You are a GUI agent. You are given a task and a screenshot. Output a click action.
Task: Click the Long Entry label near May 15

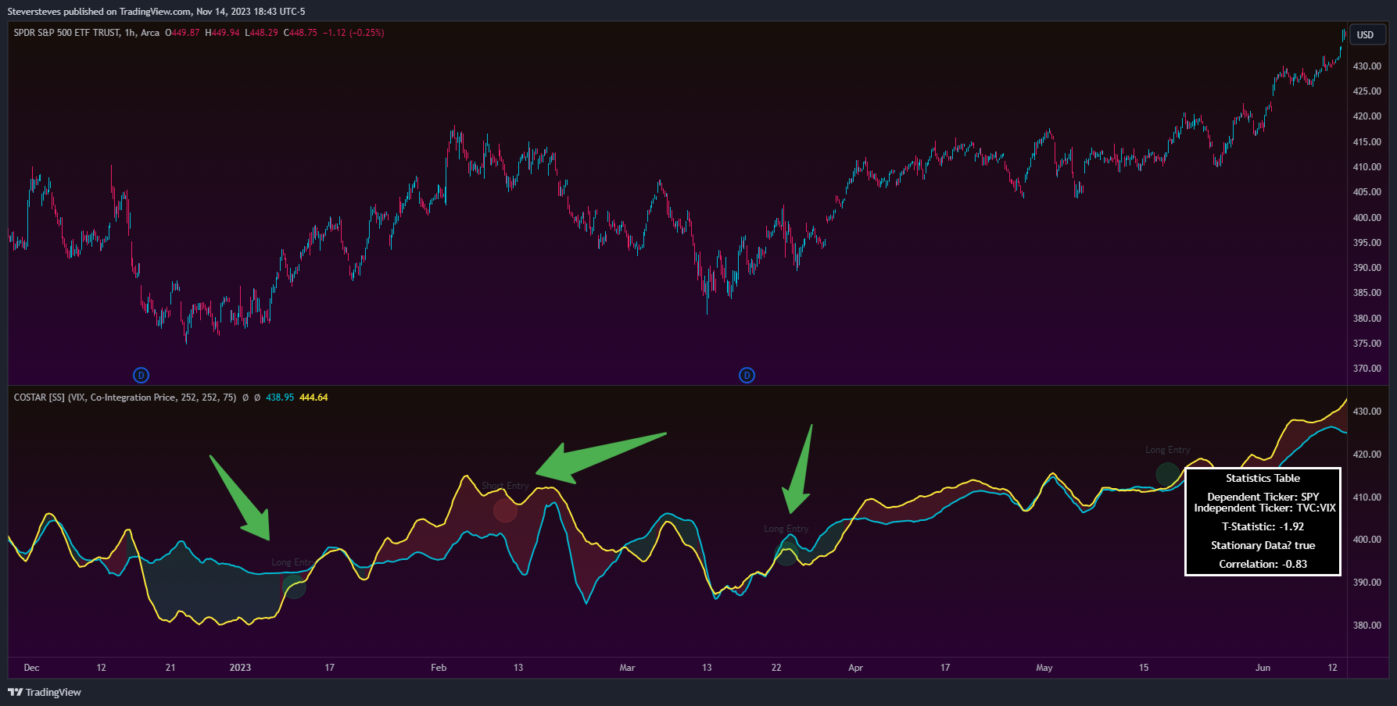click(1167, 450)
